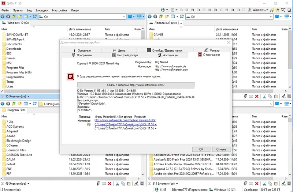This screenshot has width=293, height=192.
Task: Expand the 15 Элемент(ов) dropdown
Action: pyautogui.click(x=29, y=97)
